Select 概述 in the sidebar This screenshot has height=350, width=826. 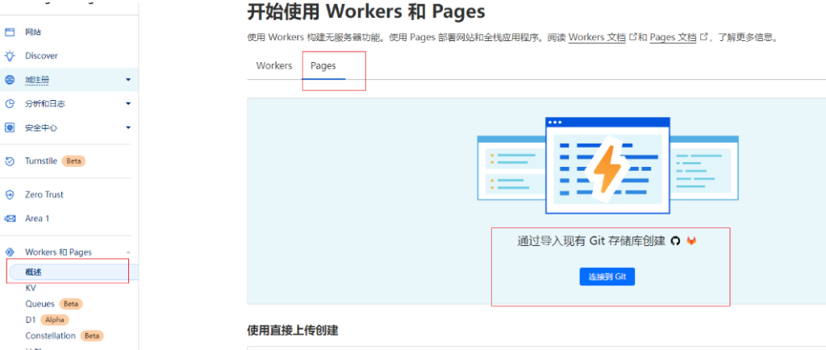point(33,272)
